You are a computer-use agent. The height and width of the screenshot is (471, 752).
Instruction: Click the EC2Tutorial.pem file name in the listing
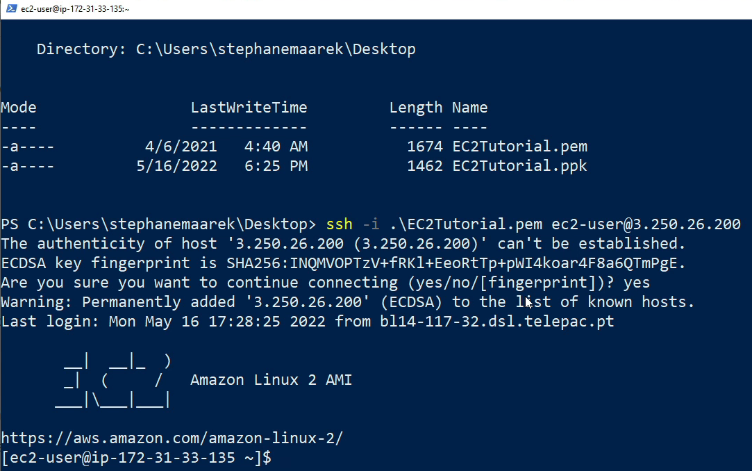(519, 147)
